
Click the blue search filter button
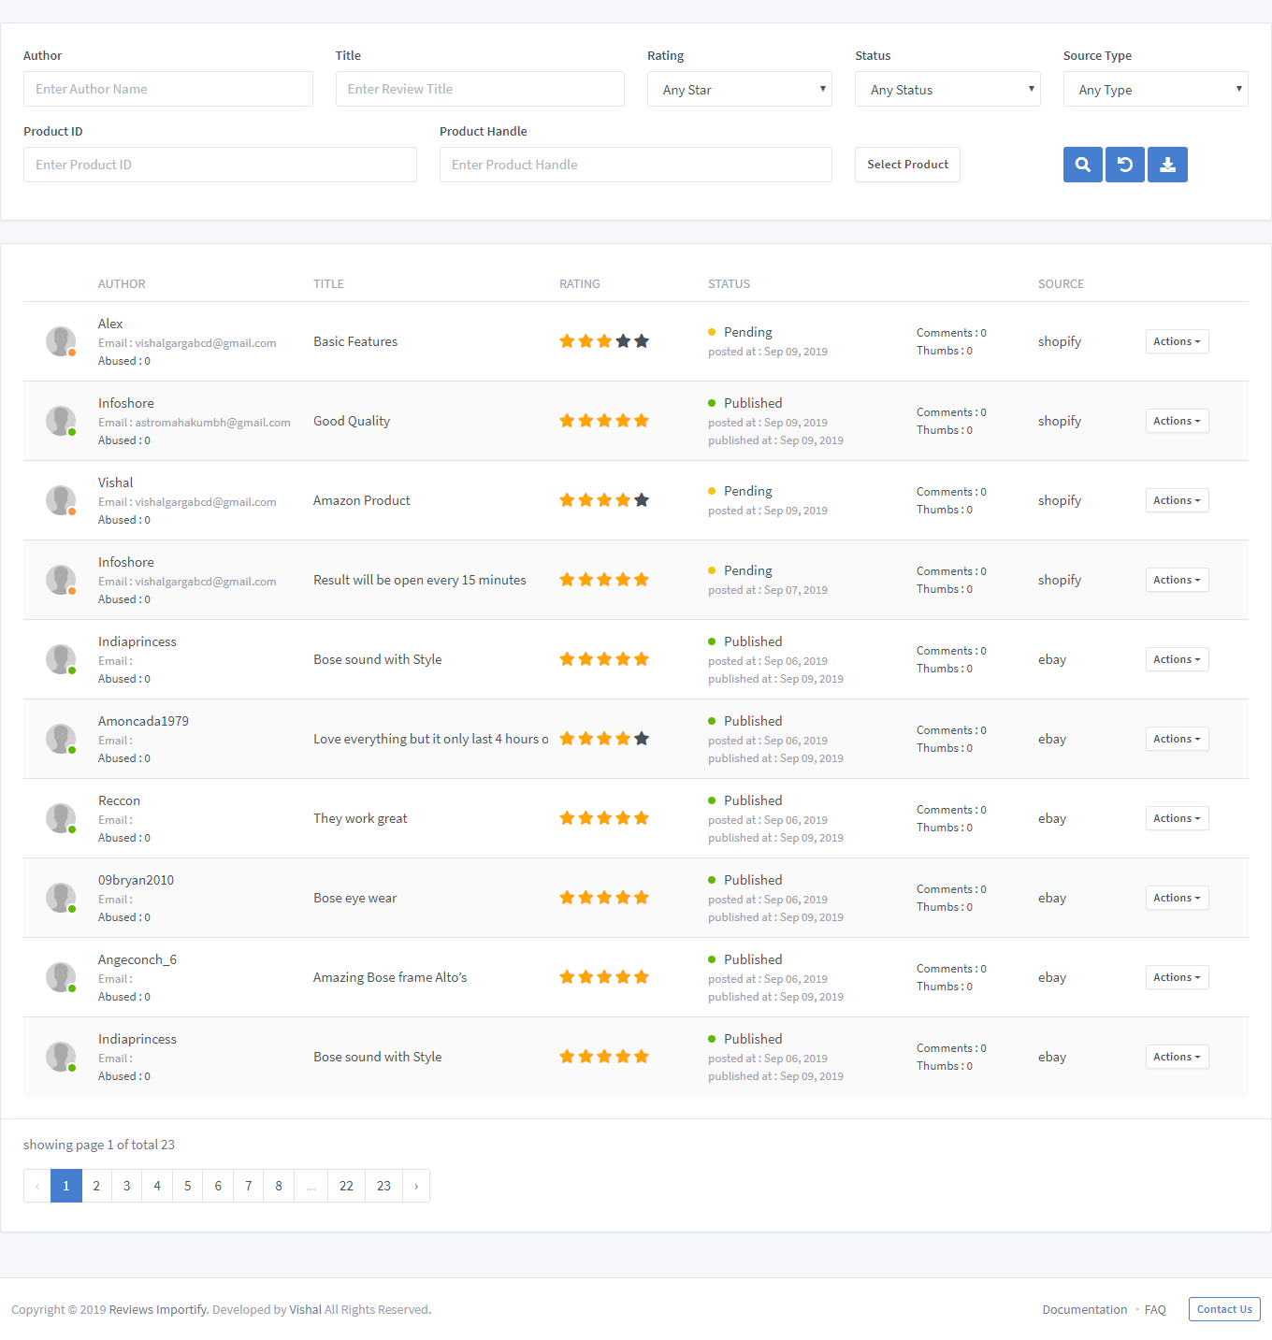1083,165
